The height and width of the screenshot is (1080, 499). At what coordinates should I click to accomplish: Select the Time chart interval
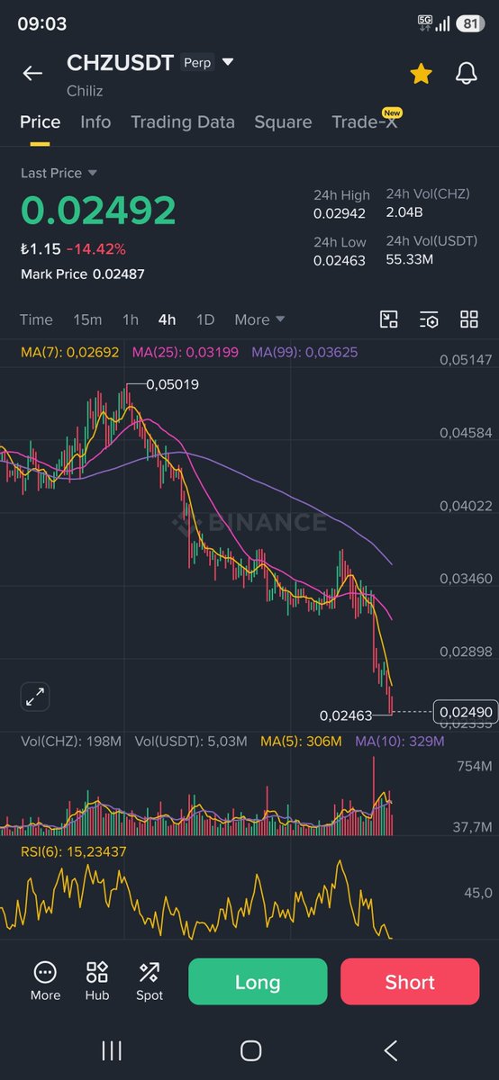pyautogui.click(x=36, y=319)
